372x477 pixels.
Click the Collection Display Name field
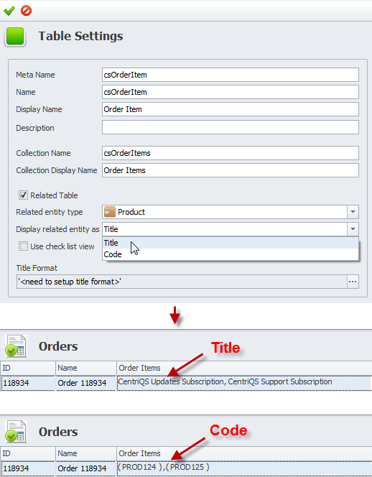tap(231, 170)
